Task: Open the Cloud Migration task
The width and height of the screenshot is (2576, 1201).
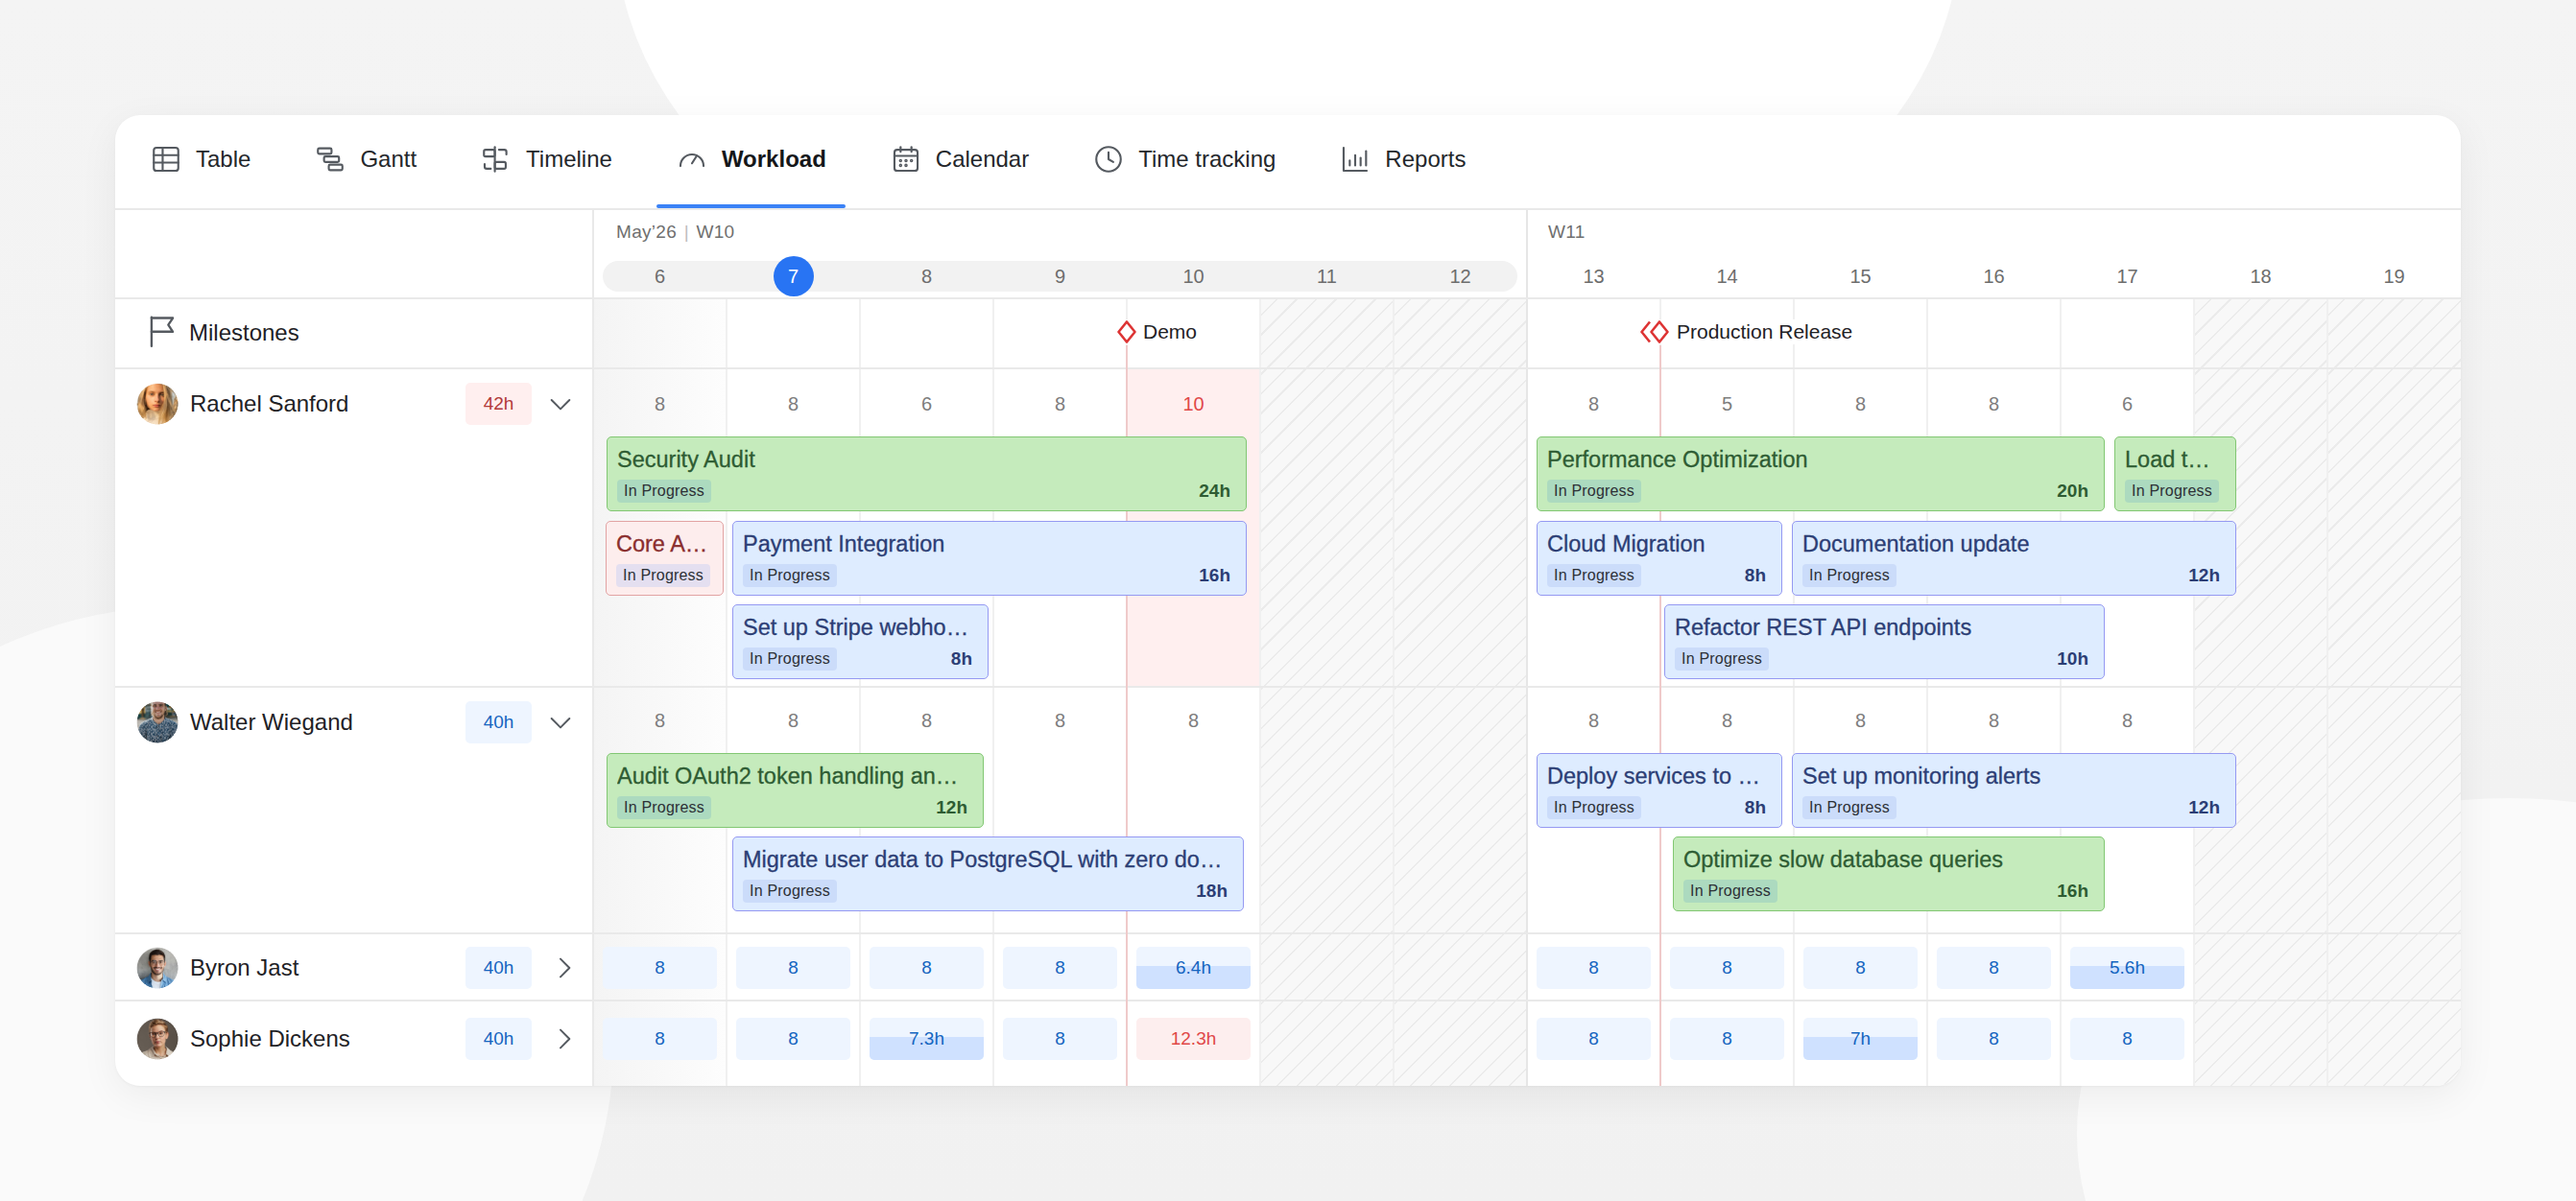Action: click(1659, 558)
